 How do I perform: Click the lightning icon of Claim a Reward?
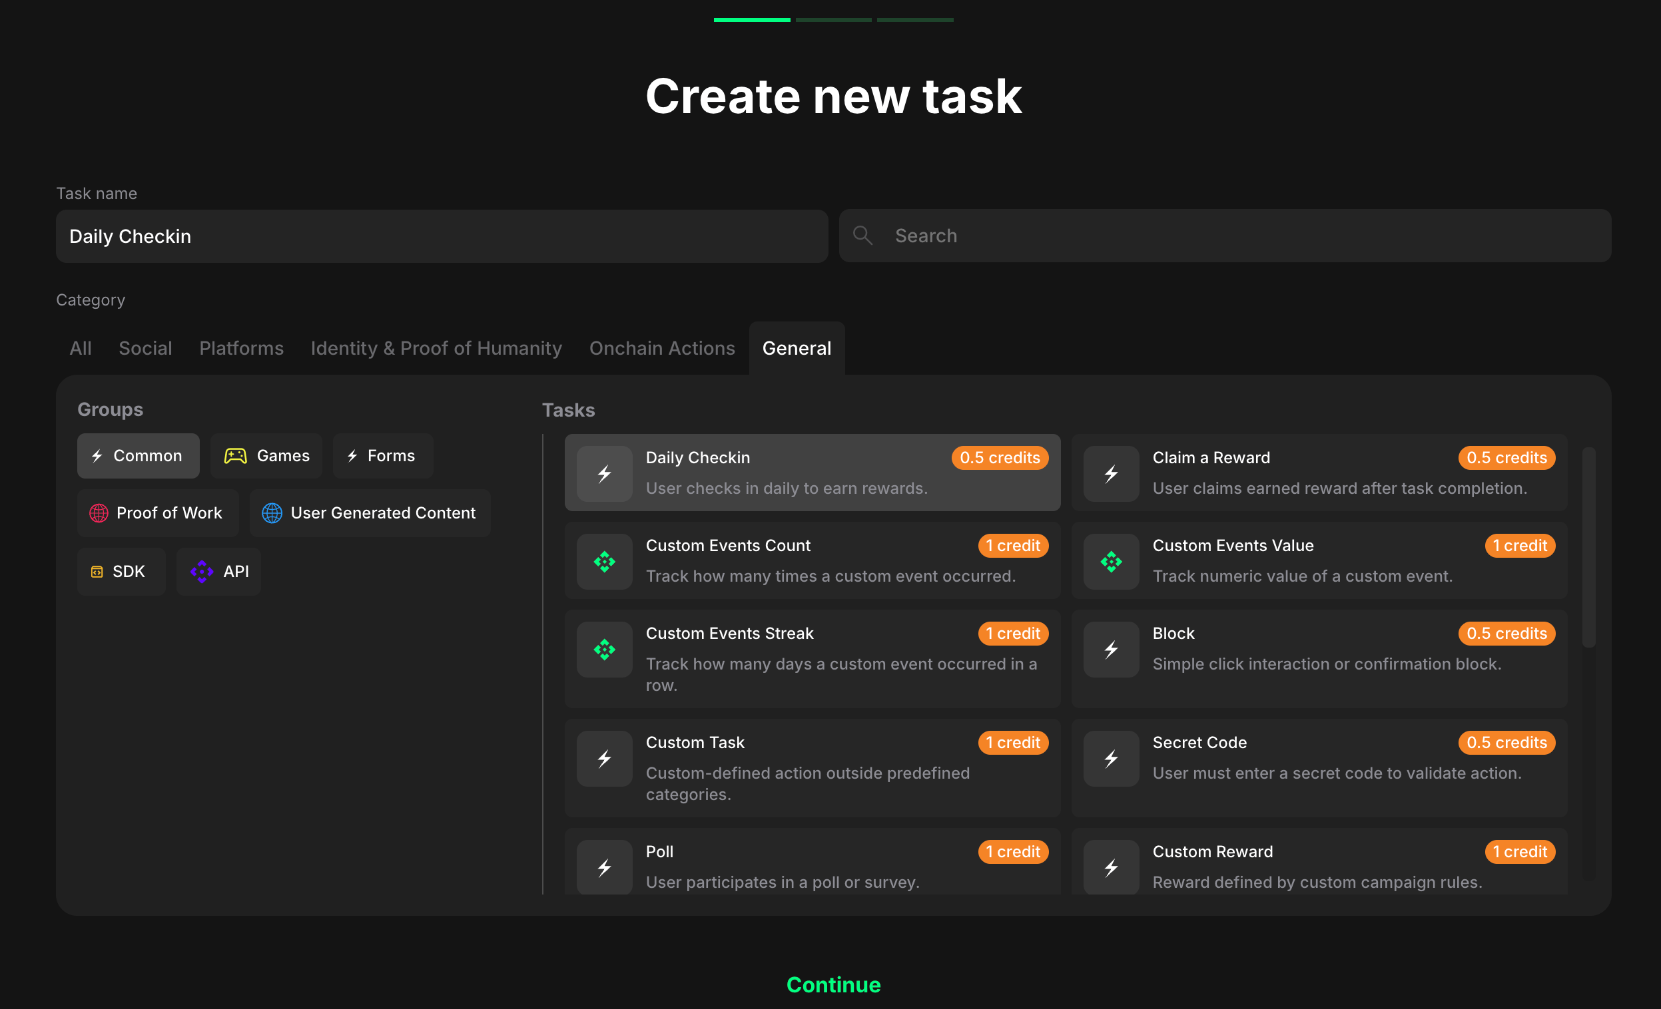click(1111, 473)
